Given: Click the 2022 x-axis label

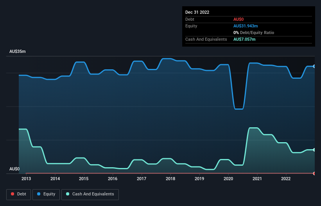Looking at the screenshot, I should click(x=286, y=179).
